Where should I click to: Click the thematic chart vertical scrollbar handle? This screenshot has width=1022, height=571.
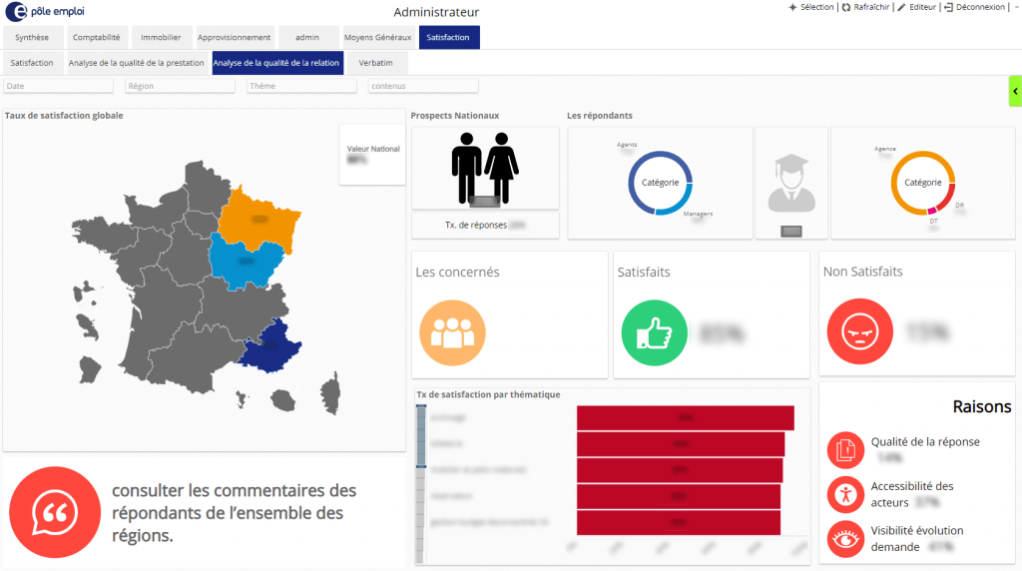[421, 436]
